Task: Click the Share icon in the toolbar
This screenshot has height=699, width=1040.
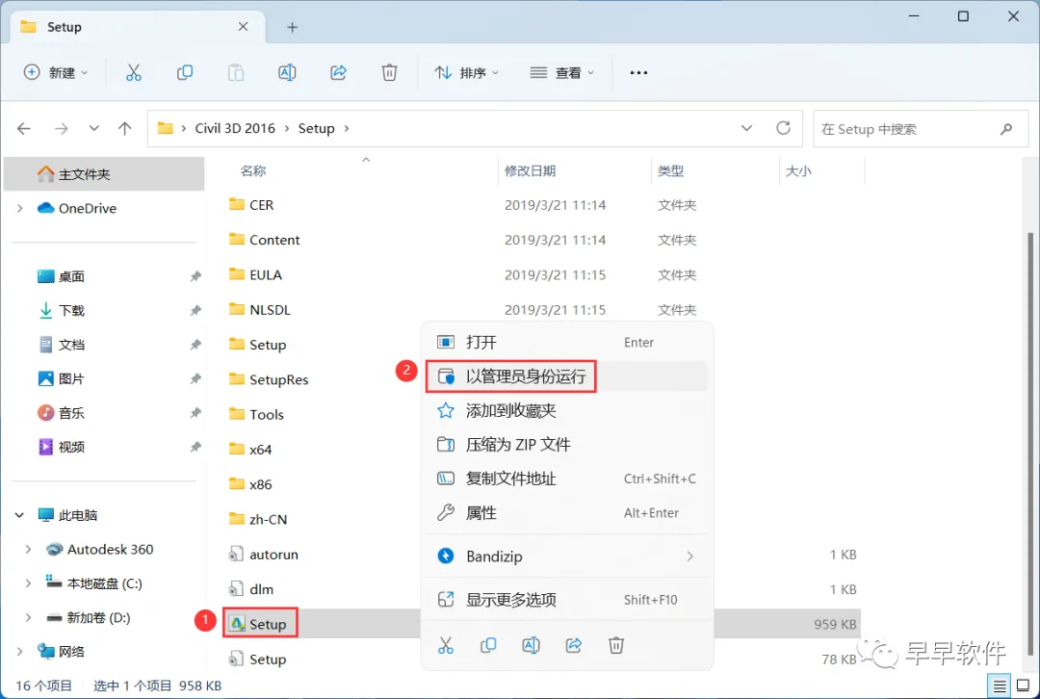Action: click(x=338, y=72)
